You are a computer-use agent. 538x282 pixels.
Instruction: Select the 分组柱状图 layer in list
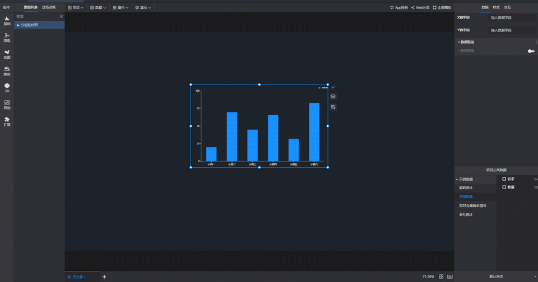click(x=39, y=25)
